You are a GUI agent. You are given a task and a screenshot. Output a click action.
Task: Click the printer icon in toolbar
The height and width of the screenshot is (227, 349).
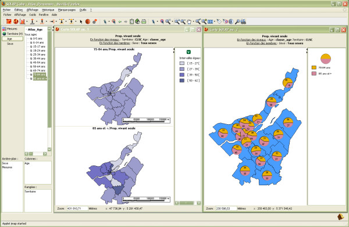point(144,21)
